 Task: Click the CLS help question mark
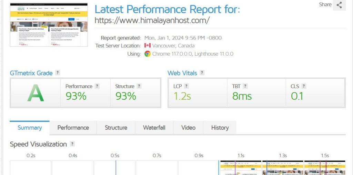tap(304, 86)
